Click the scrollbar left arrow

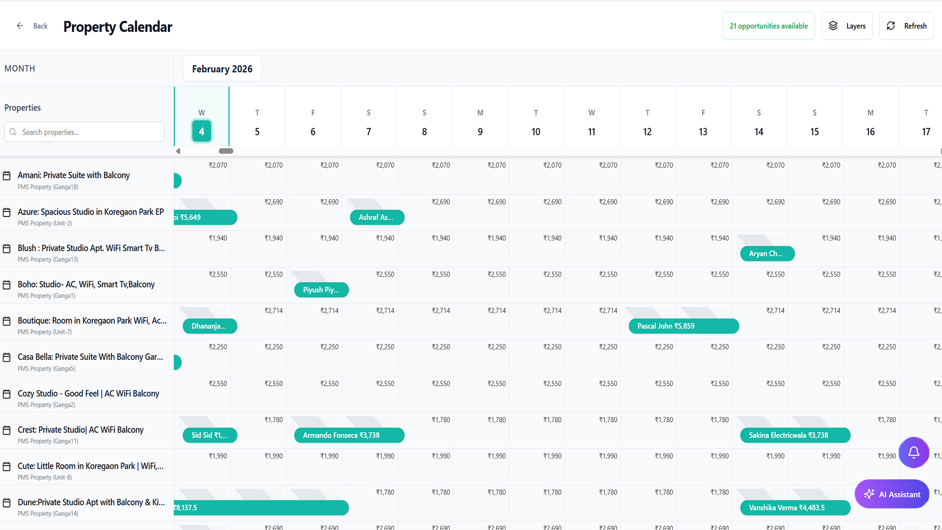point(178,151)
